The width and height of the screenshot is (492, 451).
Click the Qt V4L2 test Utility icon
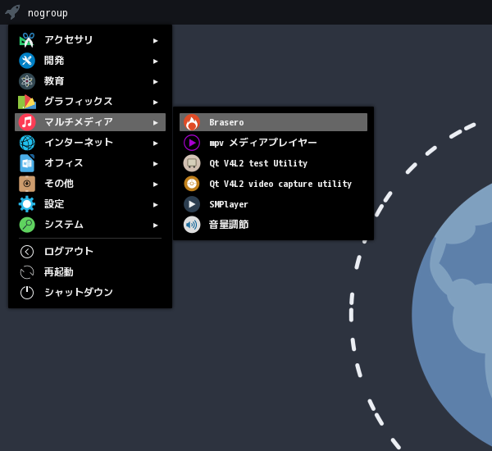point(192,163)
